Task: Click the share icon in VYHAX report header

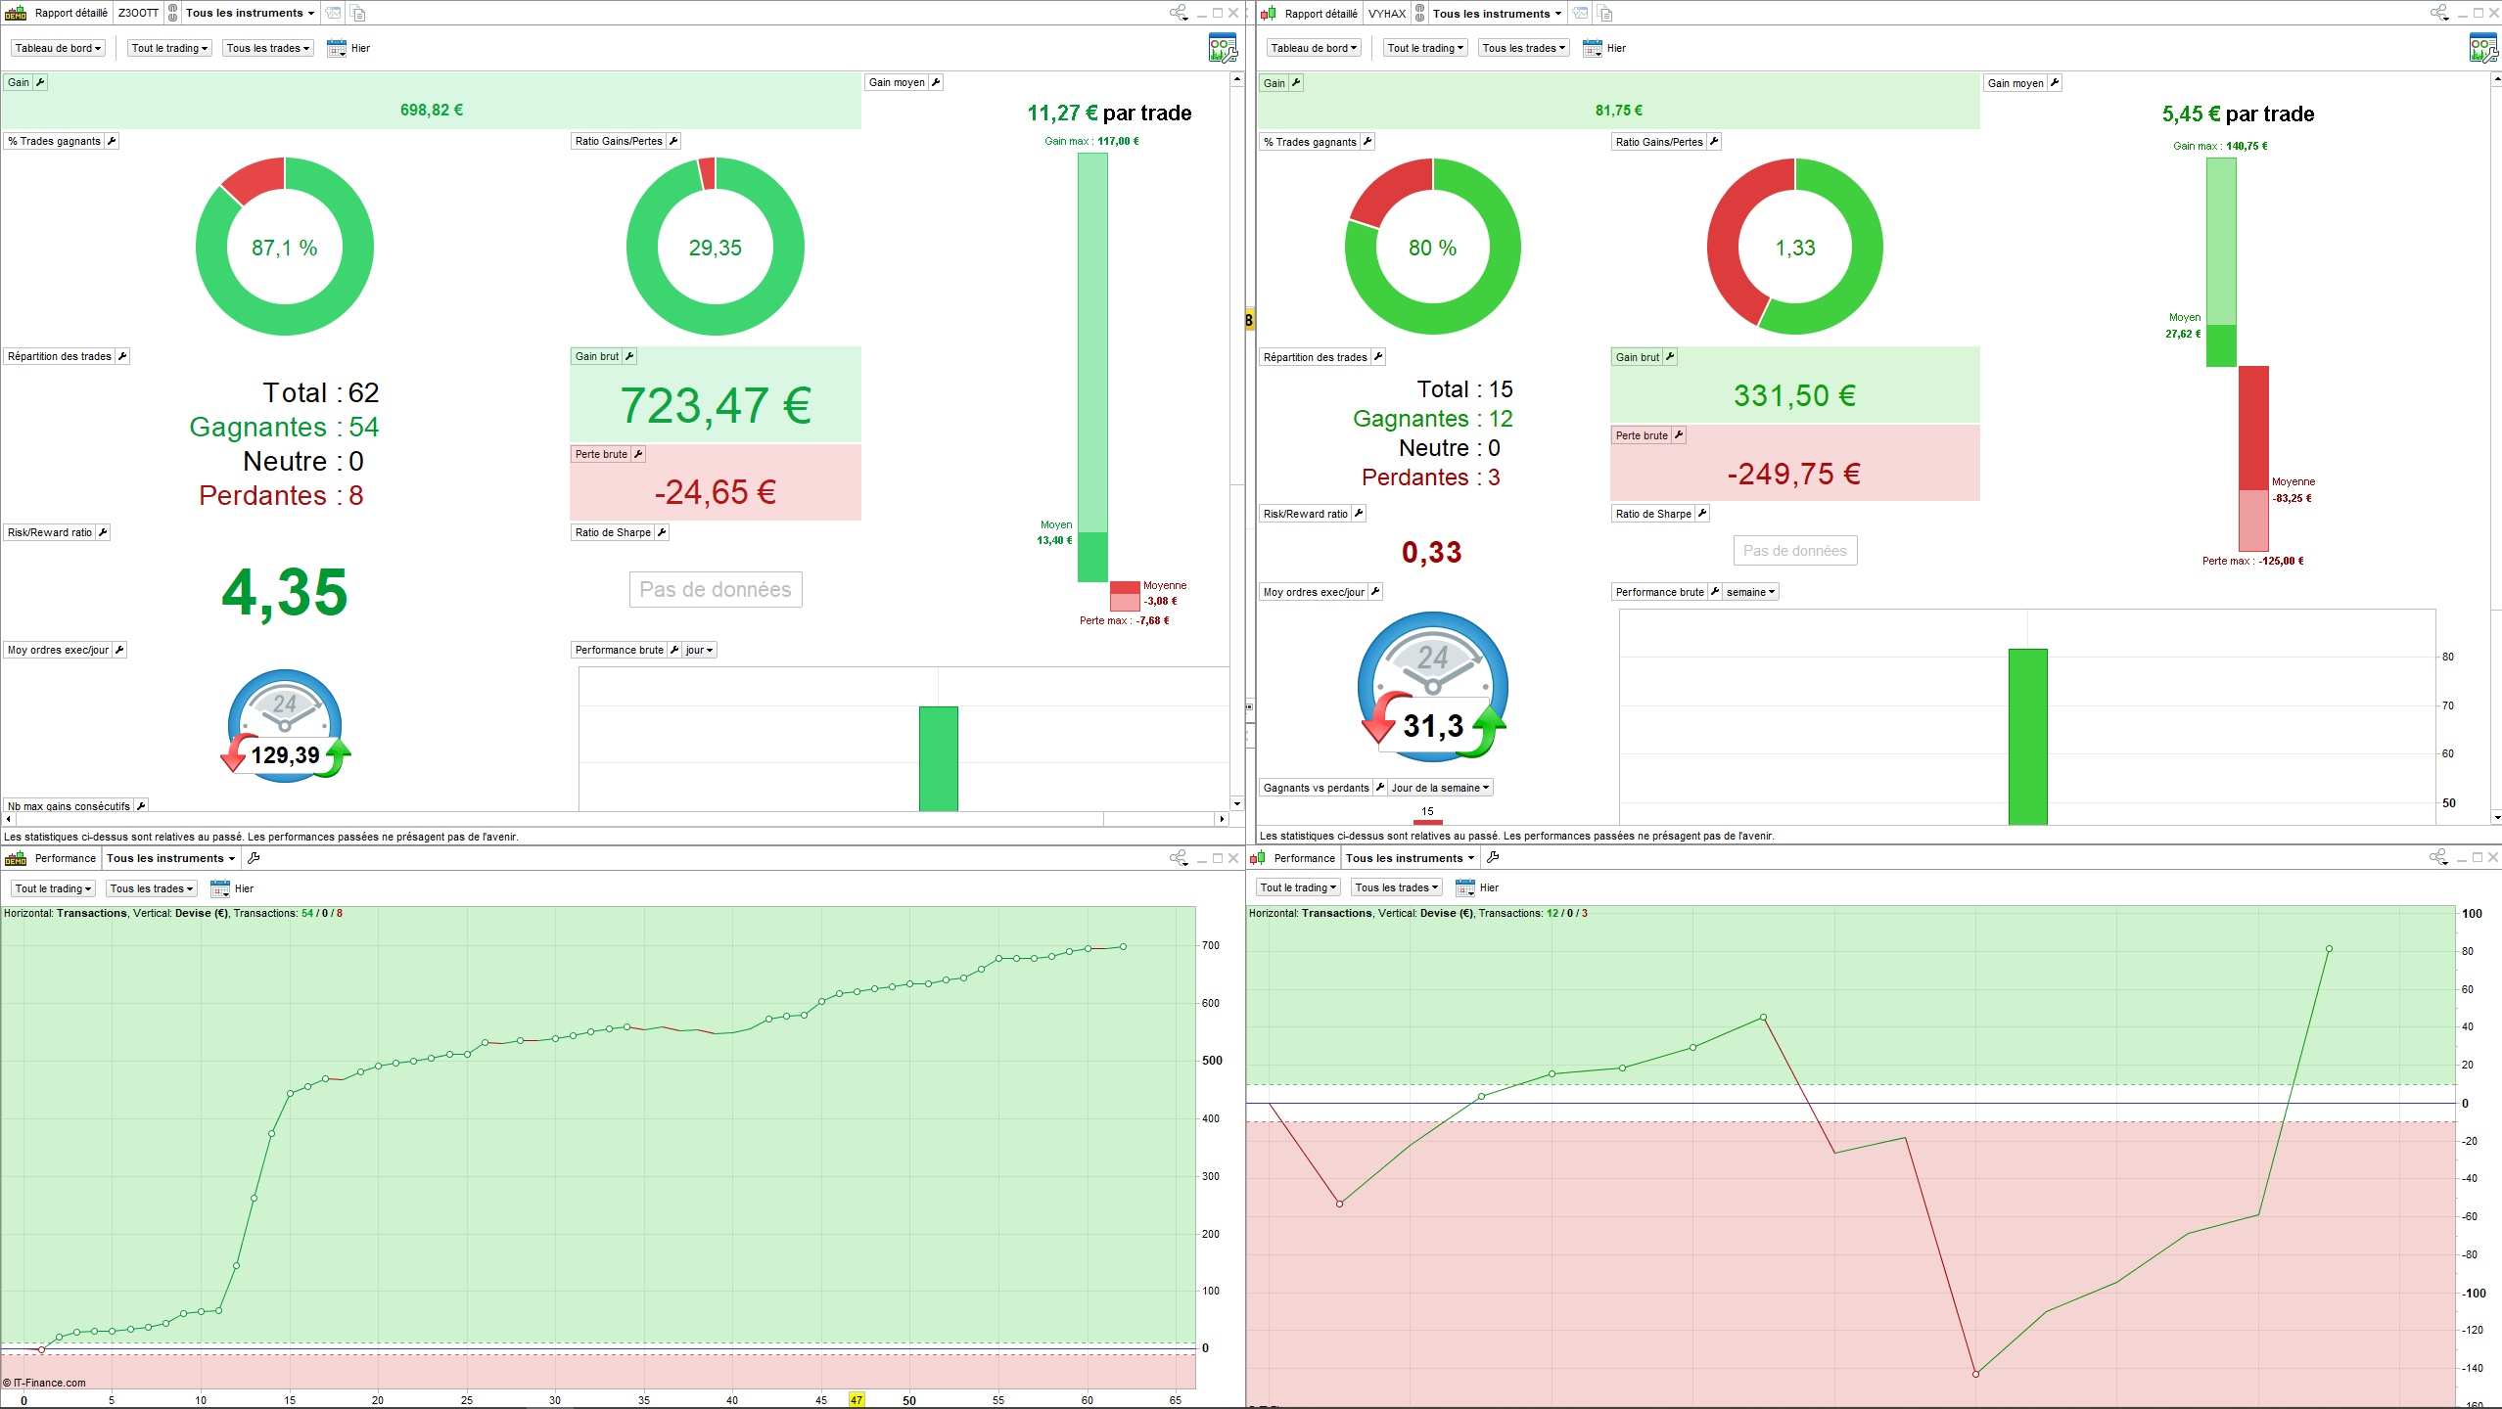Action: tap(2438, 13)
